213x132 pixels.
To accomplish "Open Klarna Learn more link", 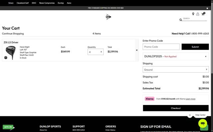I will click(x=190, y=99).
